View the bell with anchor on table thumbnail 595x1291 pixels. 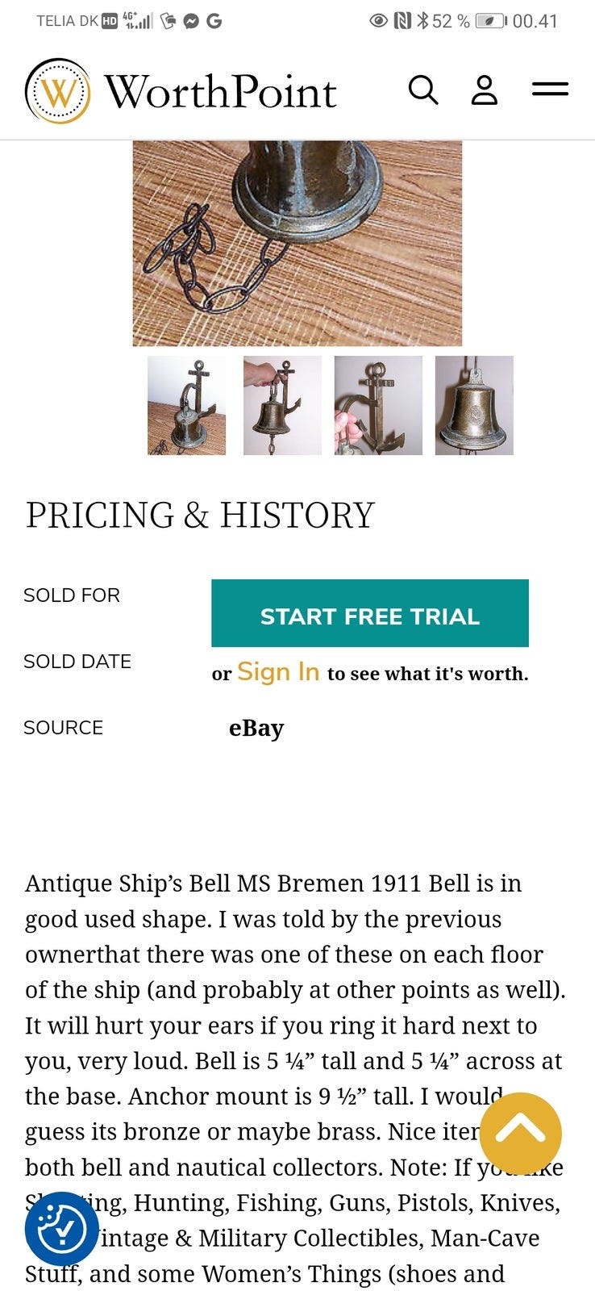pos(187,406)
